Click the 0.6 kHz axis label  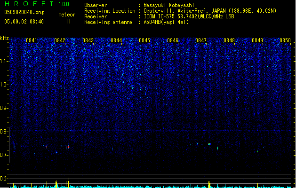click(x=4, y=179)
